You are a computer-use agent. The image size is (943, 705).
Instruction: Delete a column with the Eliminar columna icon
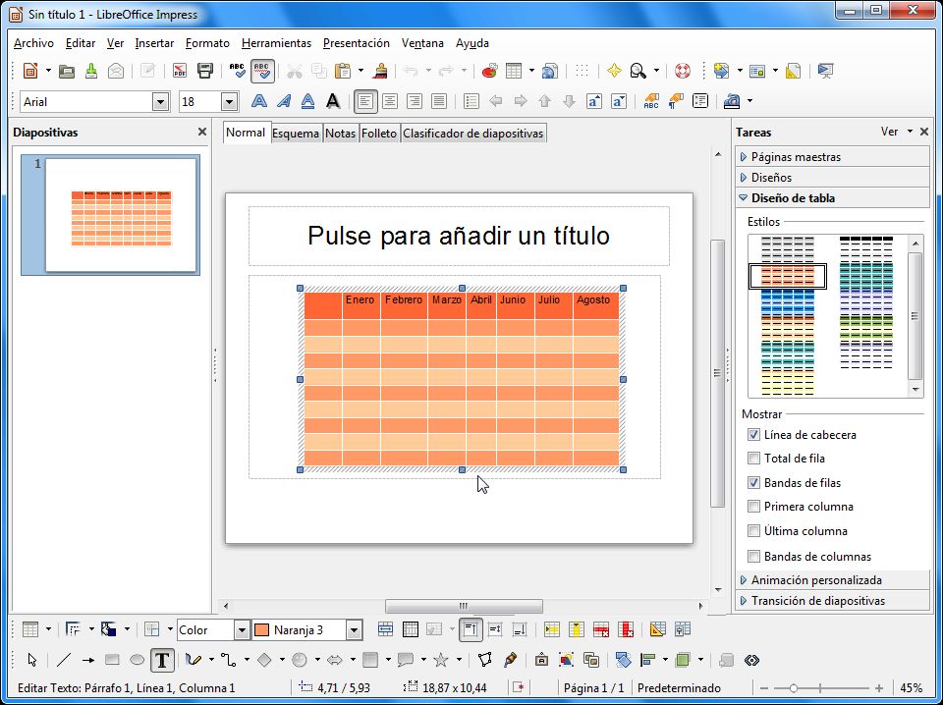pos(624,628)
